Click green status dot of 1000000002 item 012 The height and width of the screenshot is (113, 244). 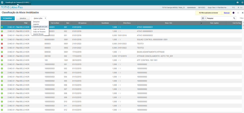tap(2, 110)
